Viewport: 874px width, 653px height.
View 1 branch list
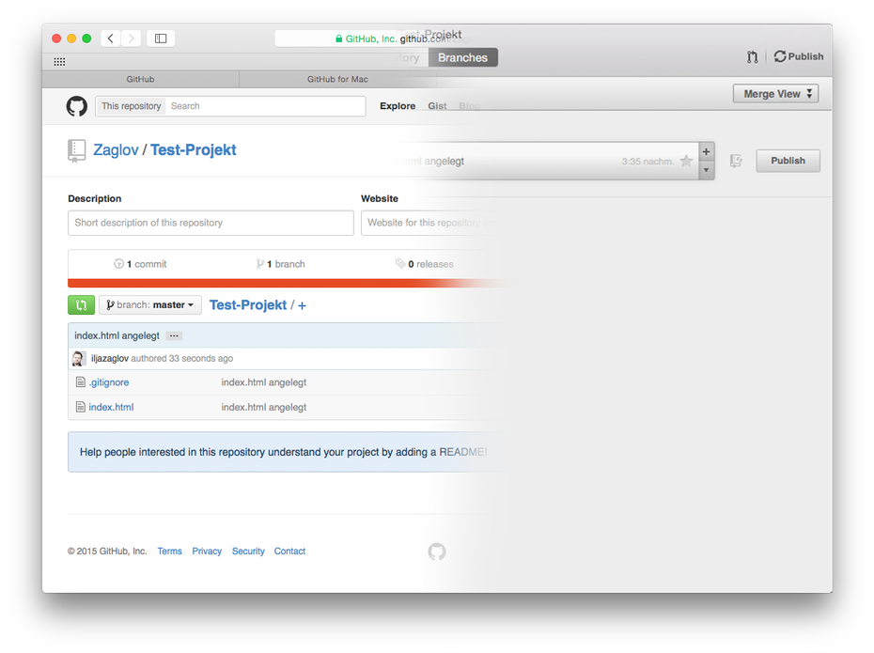point(280,264)
